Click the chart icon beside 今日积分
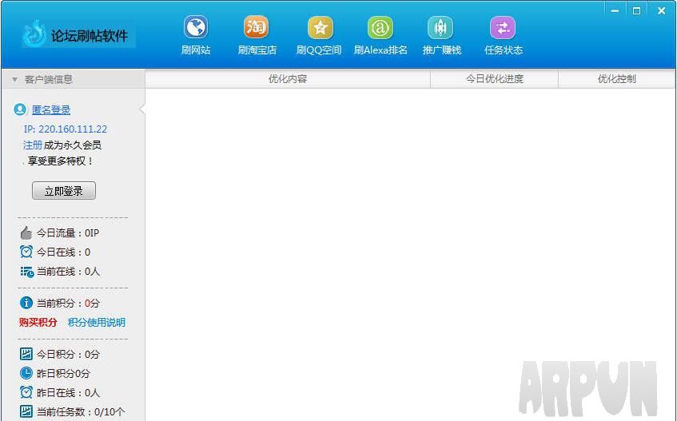This screenshot has width=677, height=421. point(26,354)
